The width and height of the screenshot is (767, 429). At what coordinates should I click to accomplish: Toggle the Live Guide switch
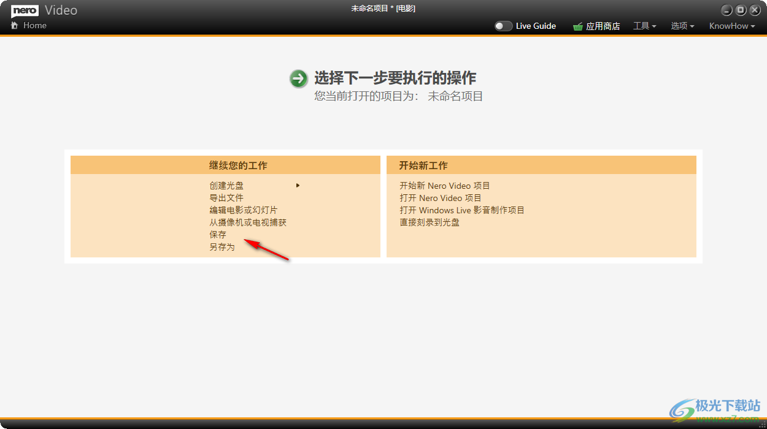503,26
